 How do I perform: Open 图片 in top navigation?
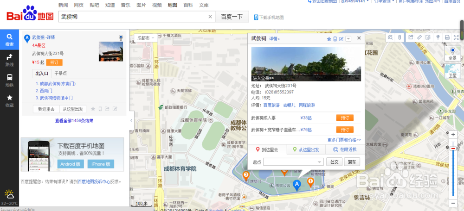141,5
